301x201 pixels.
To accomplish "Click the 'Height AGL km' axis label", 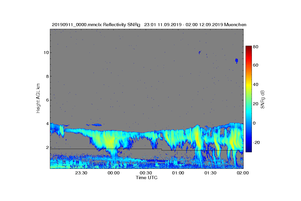I will click(38, 99).
